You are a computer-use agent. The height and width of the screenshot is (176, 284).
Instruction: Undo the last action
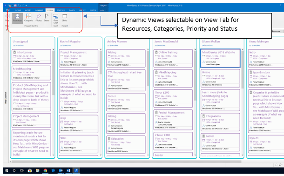click(x=19, y=6)
